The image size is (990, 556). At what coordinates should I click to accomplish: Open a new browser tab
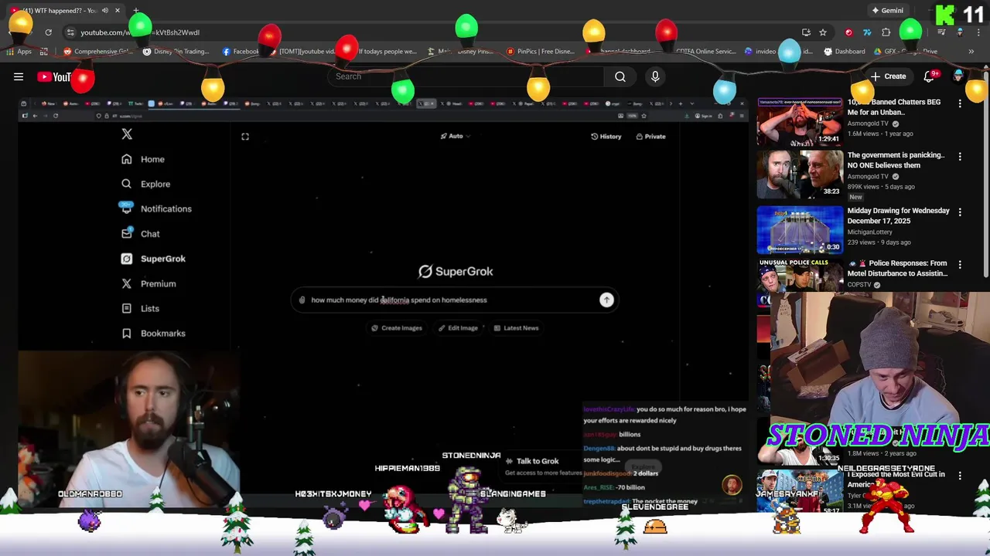click(136, 11)
